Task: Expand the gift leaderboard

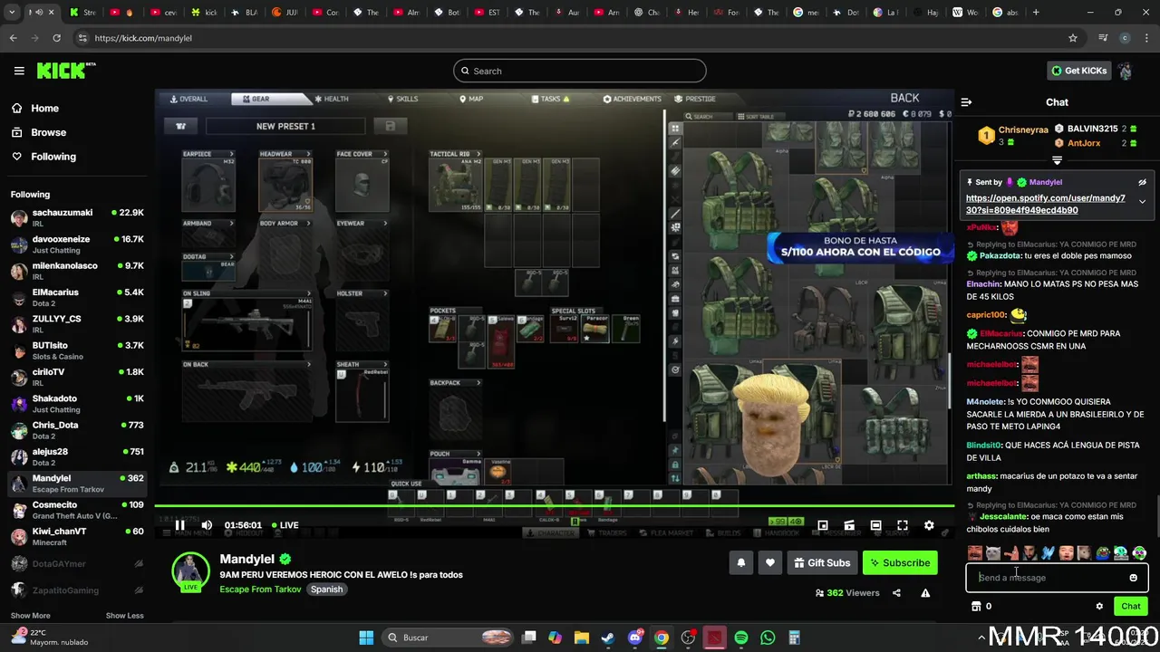Action: tap(1057, 160)
